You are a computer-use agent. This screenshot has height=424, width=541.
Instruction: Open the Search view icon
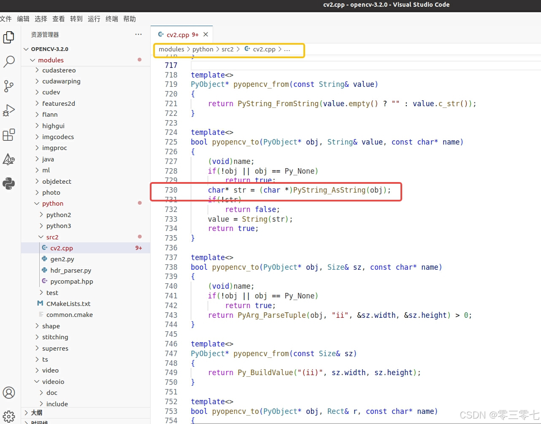tap(9, 62)
